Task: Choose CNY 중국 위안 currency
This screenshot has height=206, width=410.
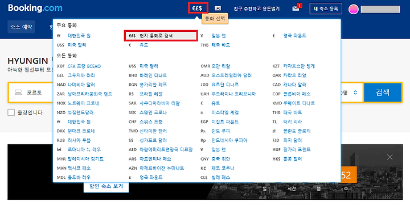Action: point(215,159)
